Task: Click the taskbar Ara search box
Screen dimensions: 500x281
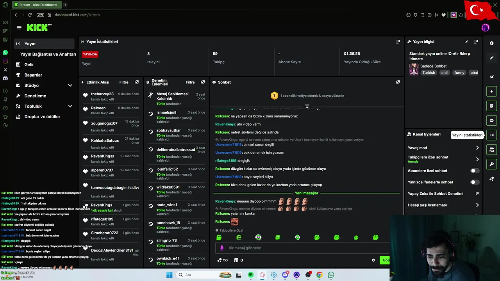Action: pyautogui.click(x=204, y=275)
